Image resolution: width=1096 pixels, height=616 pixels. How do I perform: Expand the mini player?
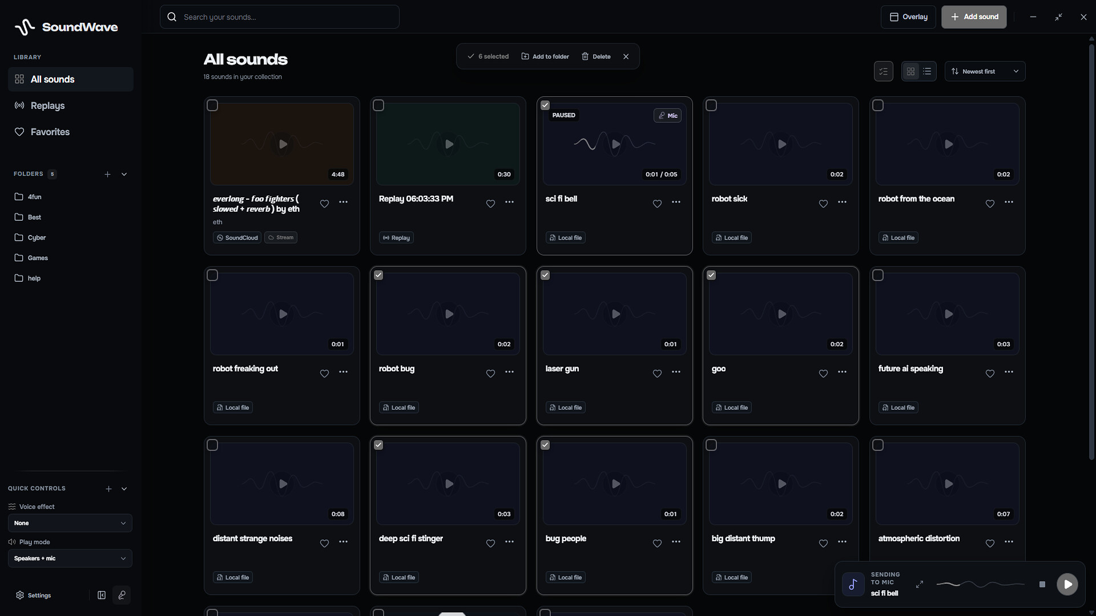point(920,585)
